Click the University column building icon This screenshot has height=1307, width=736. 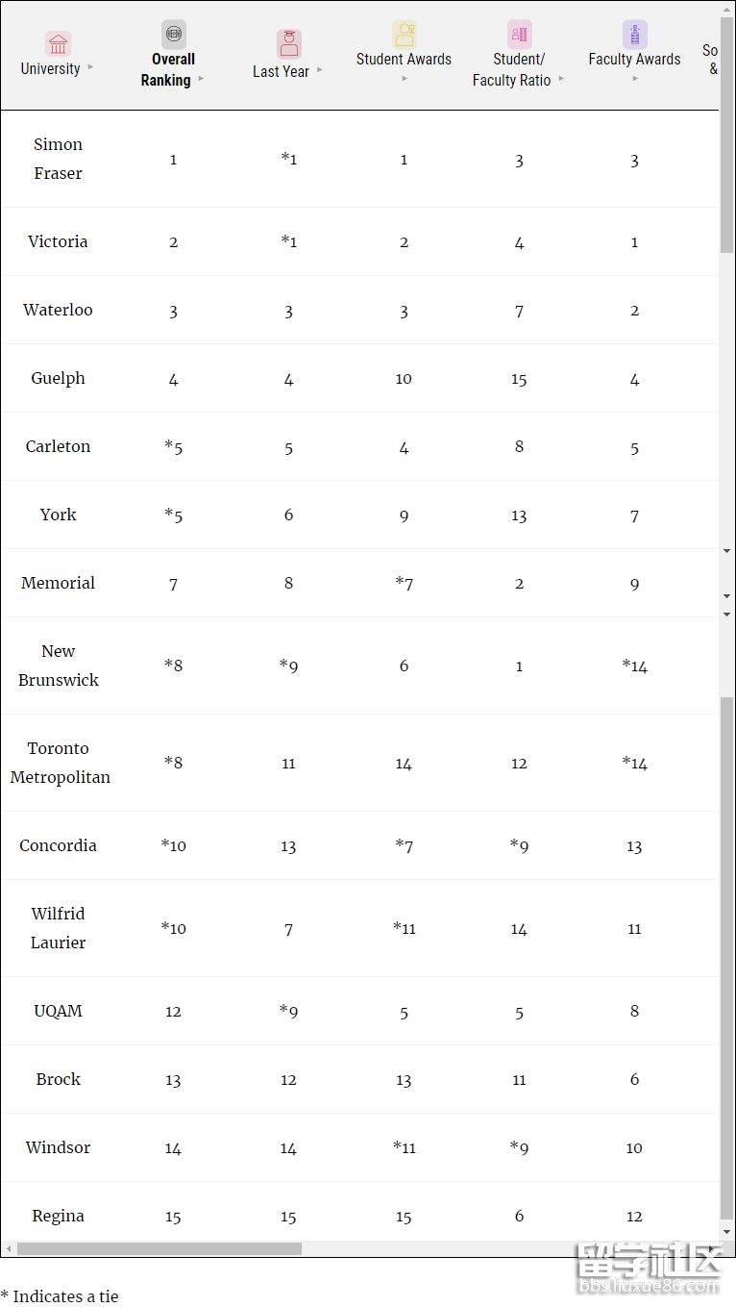pos(58,44)
